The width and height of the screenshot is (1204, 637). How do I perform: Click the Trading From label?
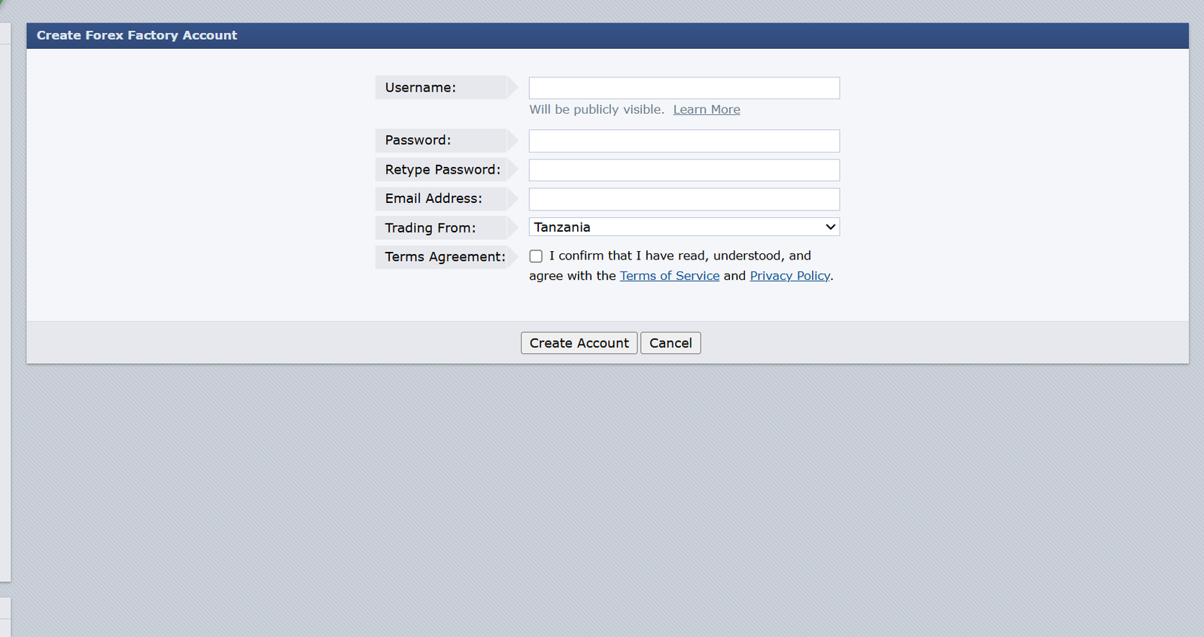pyautogui.click(x=430, y=228)
